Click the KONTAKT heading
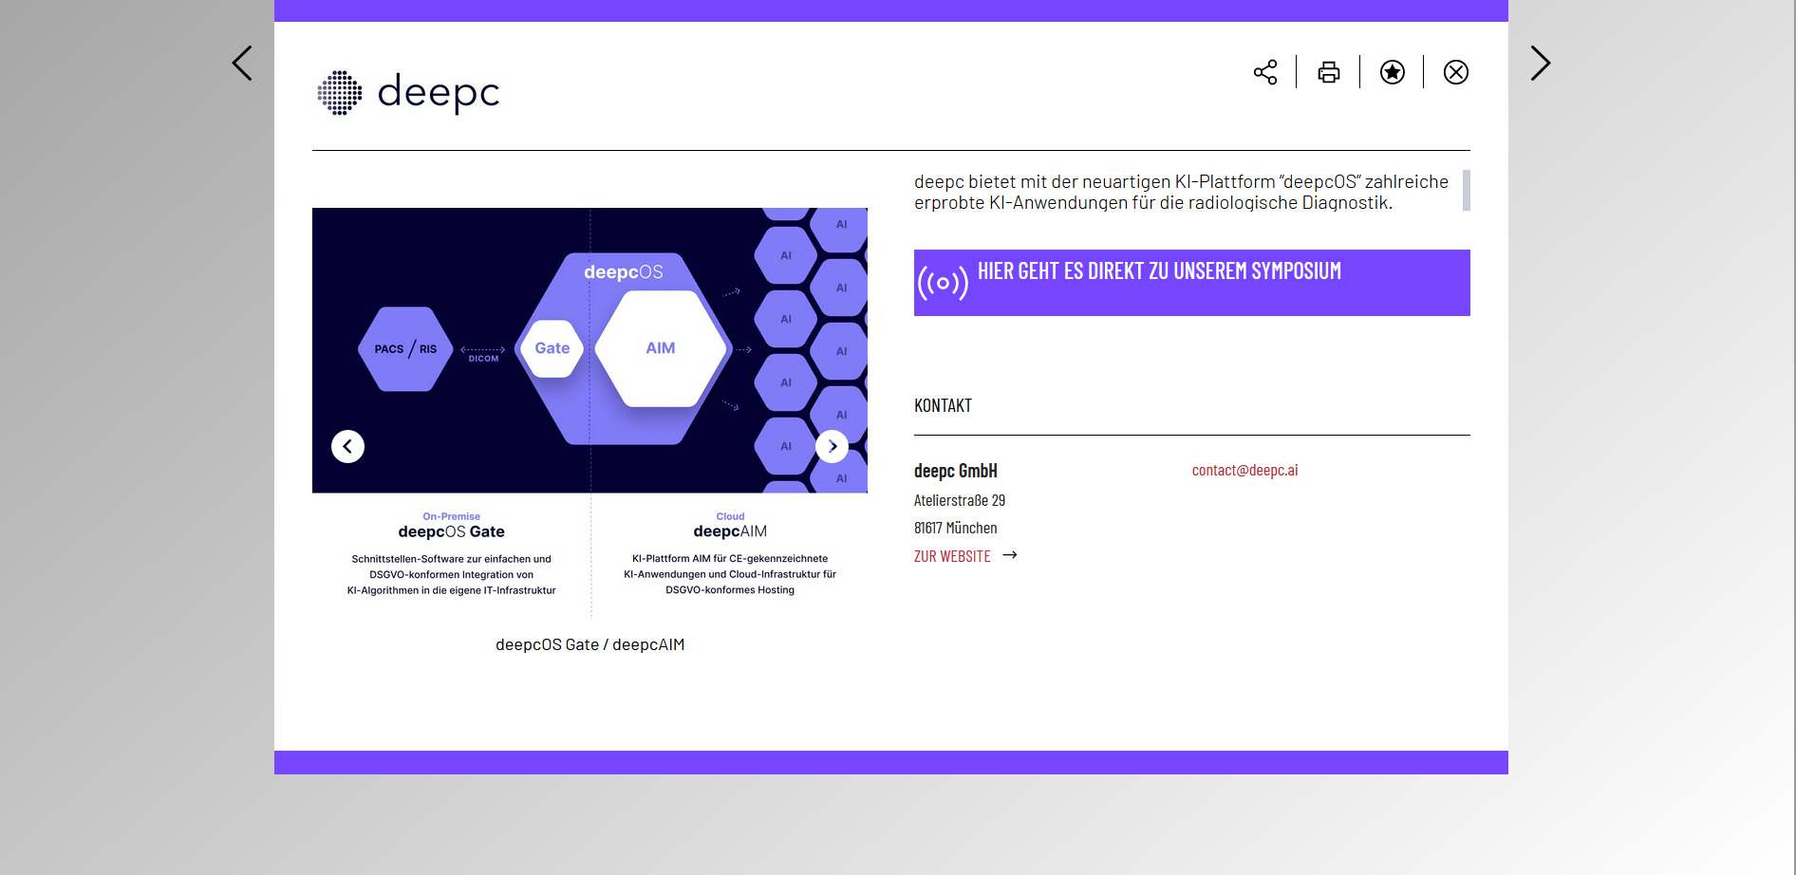The width and height of the screenshot is (1796, 875). [943, 405]
